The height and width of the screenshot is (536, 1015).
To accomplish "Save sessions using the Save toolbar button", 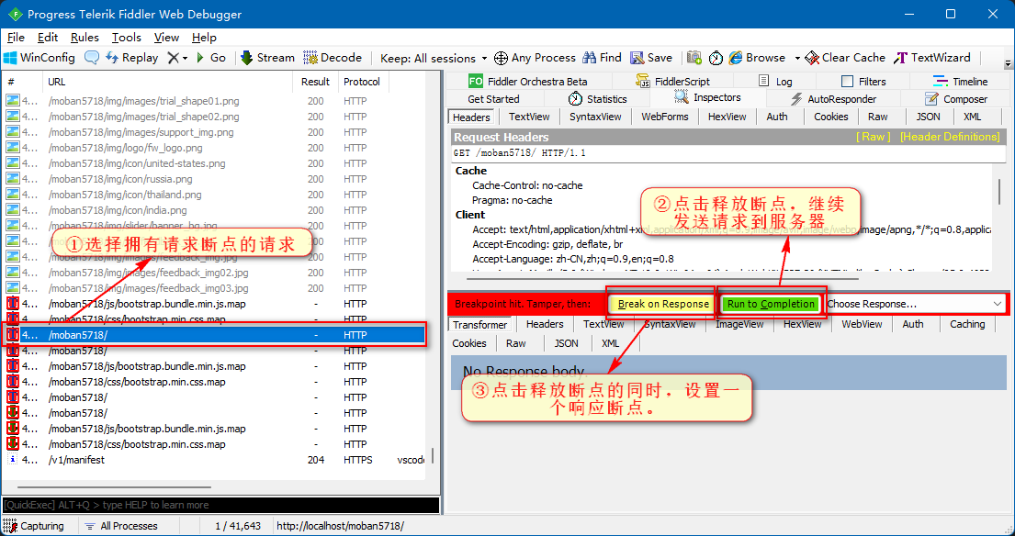I will click(651, 58).
